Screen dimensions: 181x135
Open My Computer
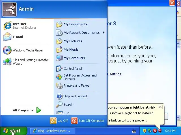tap(71, 58)
